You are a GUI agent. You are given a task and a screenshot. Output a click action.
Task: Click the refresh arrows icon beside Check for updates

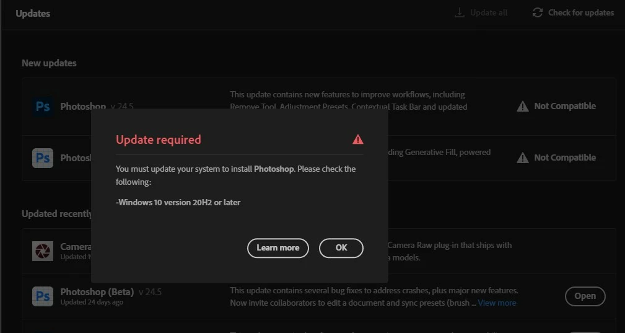tap(537, 13)
